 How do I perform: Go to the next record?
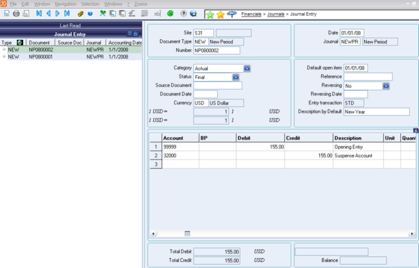(x=58, y=14)
